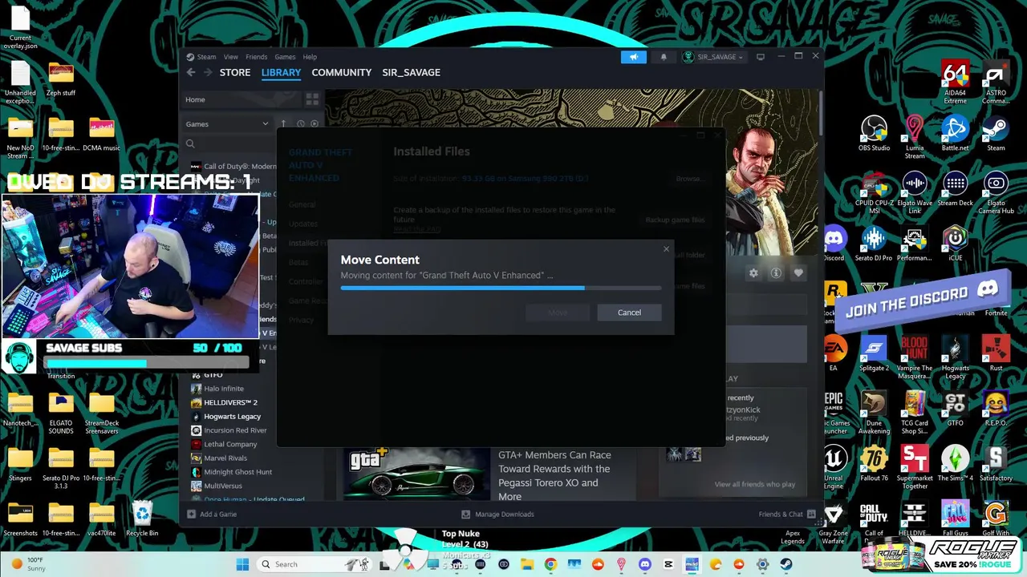Open iCUE desktop shortcut

click(955, 244)
